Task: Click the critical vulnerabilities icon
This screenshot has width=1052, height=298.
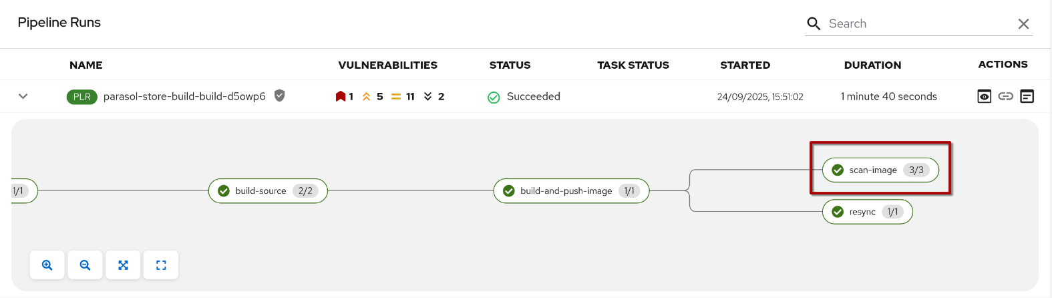Action: tap(341, 96)
